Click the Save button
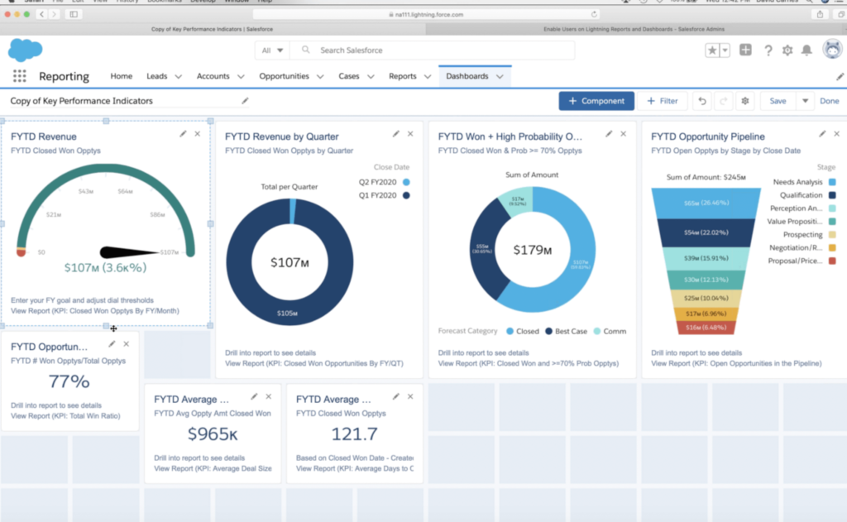The image size is (847, 522). [x=778, y=101]
